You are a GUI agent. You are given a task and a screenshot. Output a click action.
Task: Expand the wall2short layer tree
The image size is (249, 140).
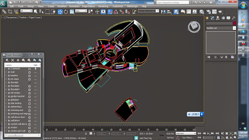coord(6,121)
